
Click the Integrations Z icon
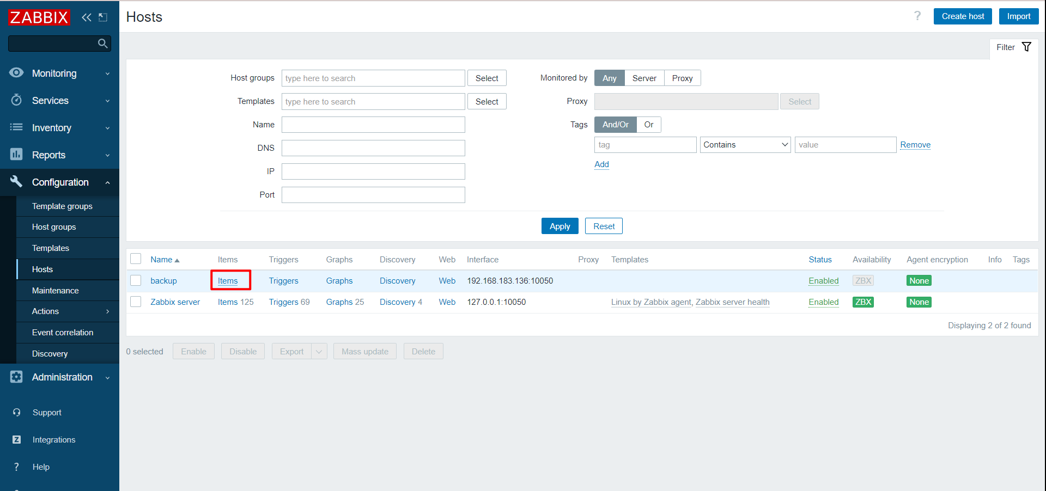(16, 440)
